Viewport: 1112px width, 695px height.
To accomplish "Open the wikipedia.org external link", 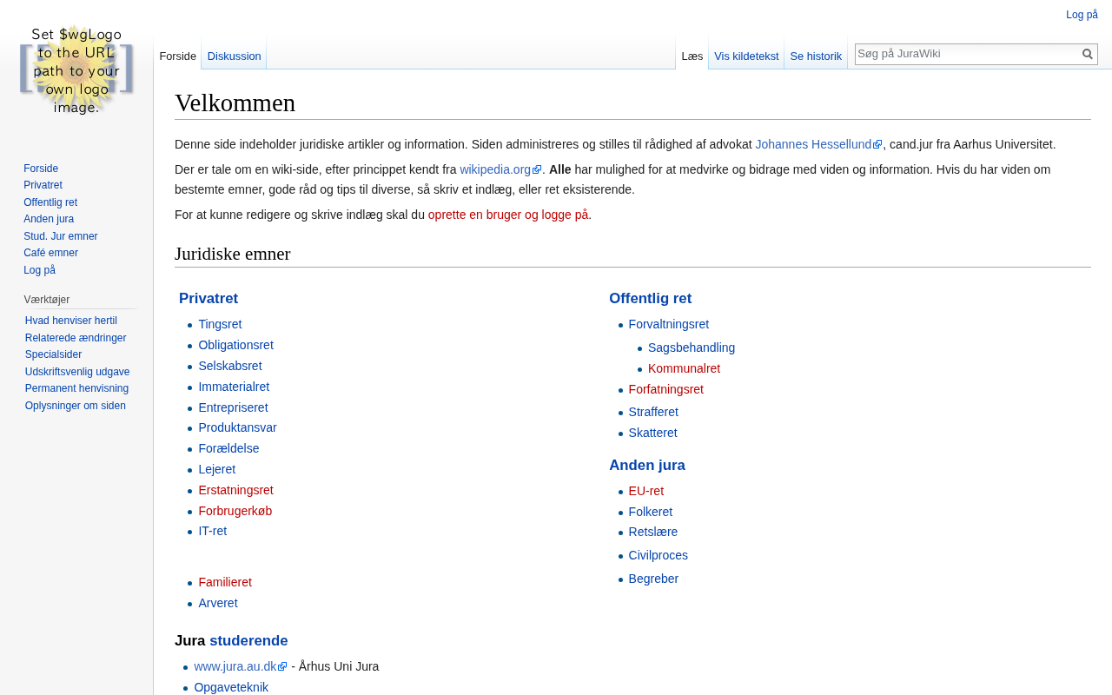I will 500,169.
